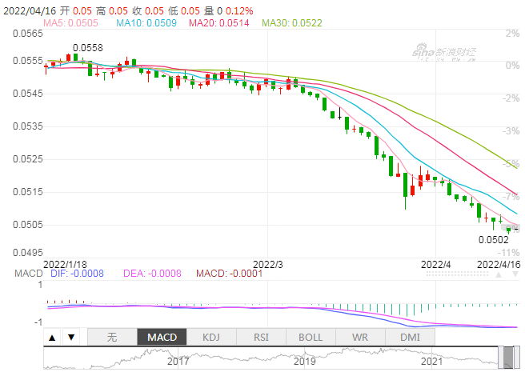Viewport: 525px width, 372px height.
Task: Switch to the MACD indicator tab
Action: (x=162, y=338)
